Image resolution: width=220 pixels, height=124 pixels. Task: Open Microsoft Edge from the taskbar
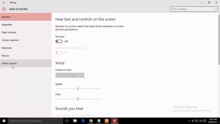click(83, 121)
